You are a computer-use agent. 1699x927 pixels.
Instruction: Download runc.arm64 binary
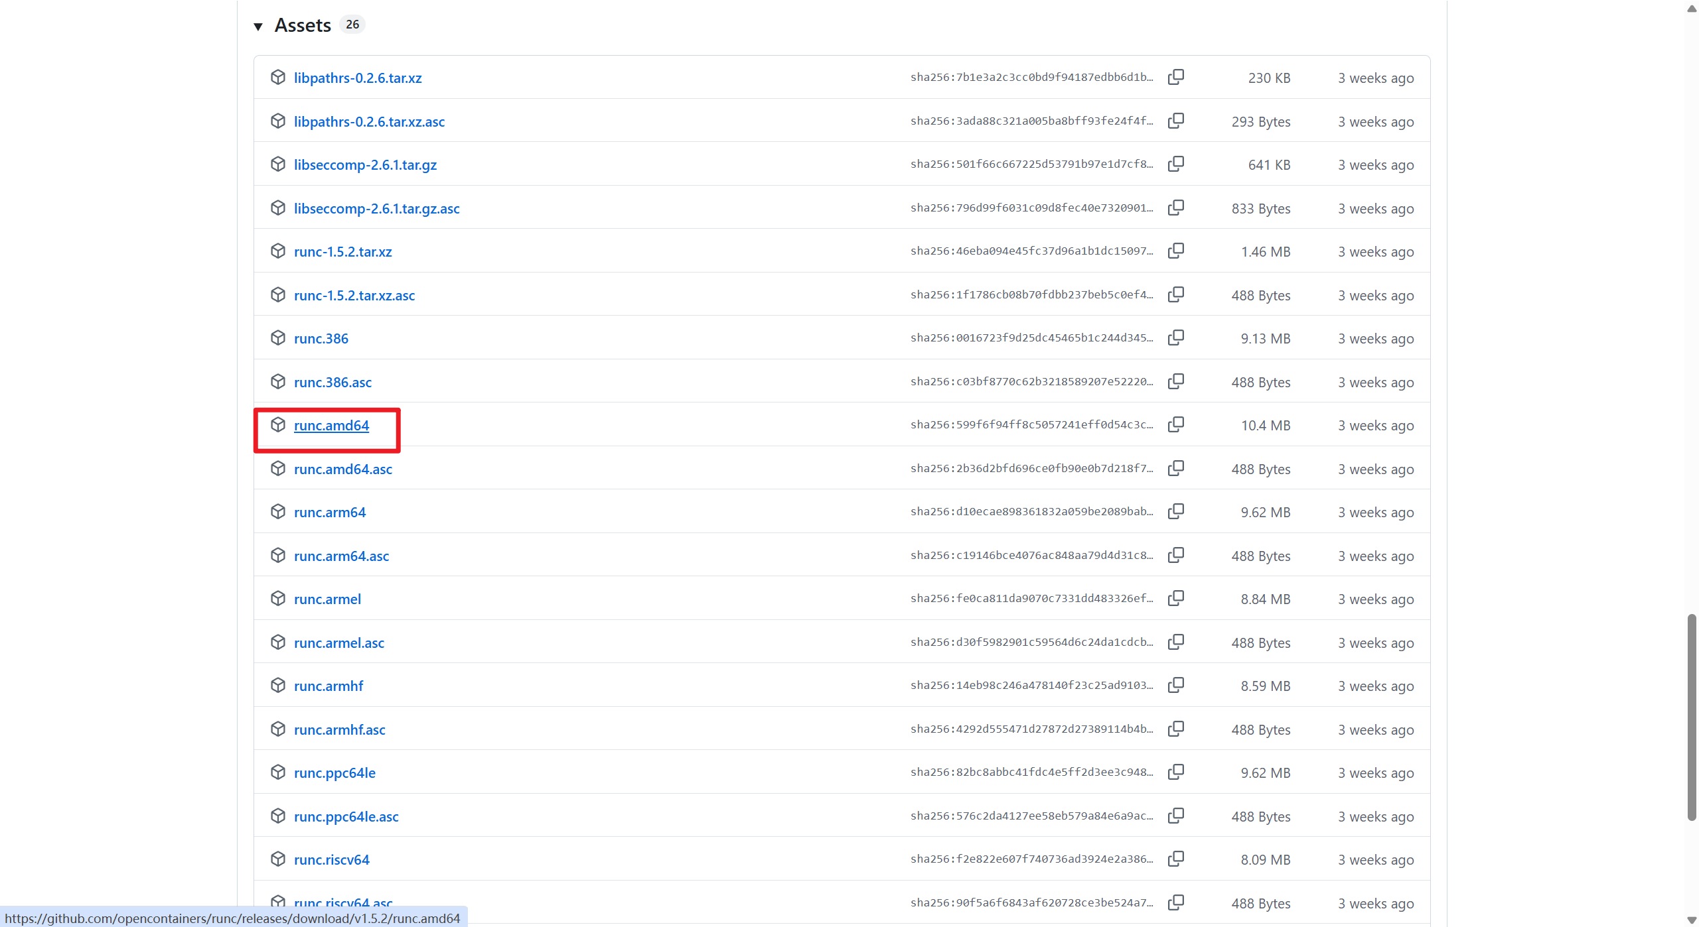tap(330, 513)
